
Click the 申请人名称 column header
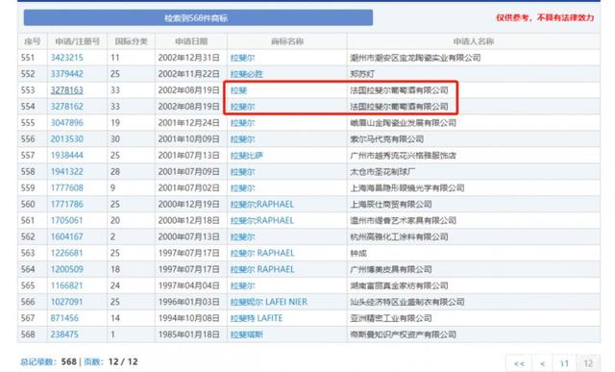[474, 41]
